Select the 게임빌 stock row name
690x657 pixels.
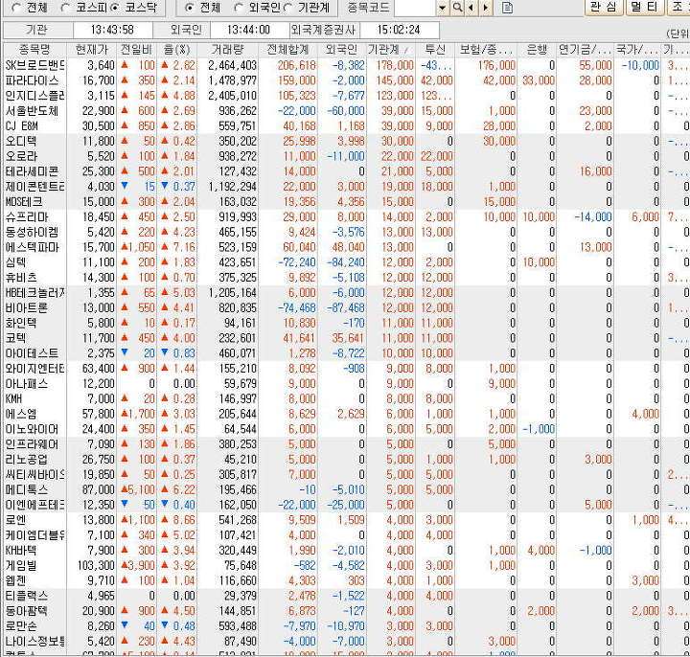21,565
